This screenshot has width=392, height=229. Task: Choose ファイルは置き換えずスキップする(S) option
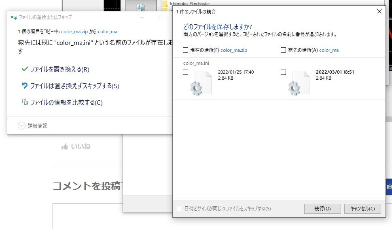tap(74, 86)
